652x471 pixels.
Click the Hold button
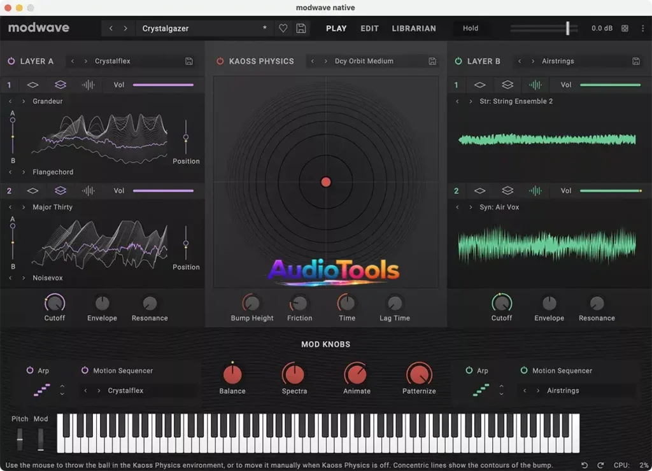pyautogui.click(x=471, y=28)
